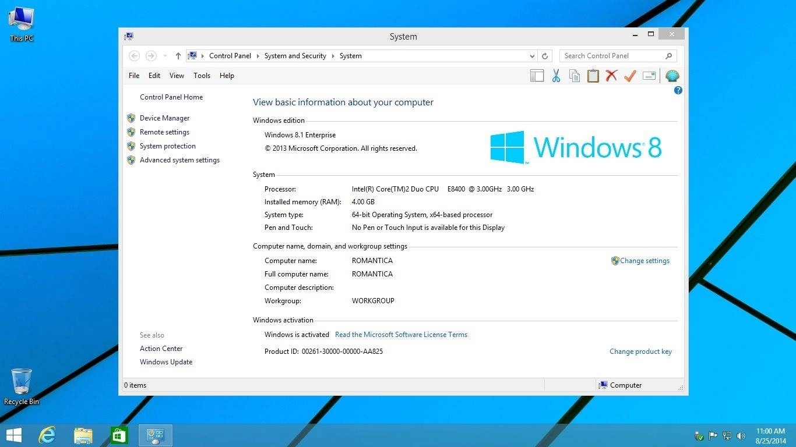Open File Explorer from the taskbar

pos(83,435)
